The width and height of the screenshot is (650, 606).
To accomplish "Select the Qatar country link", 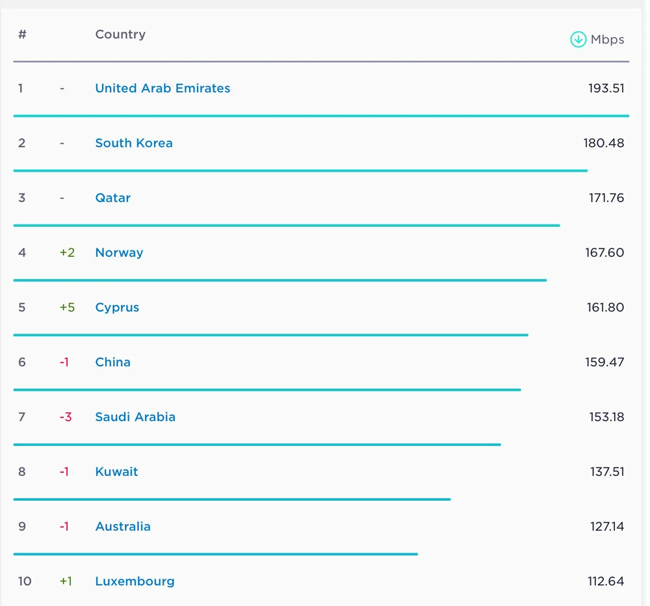I will [x=112, y=198].
